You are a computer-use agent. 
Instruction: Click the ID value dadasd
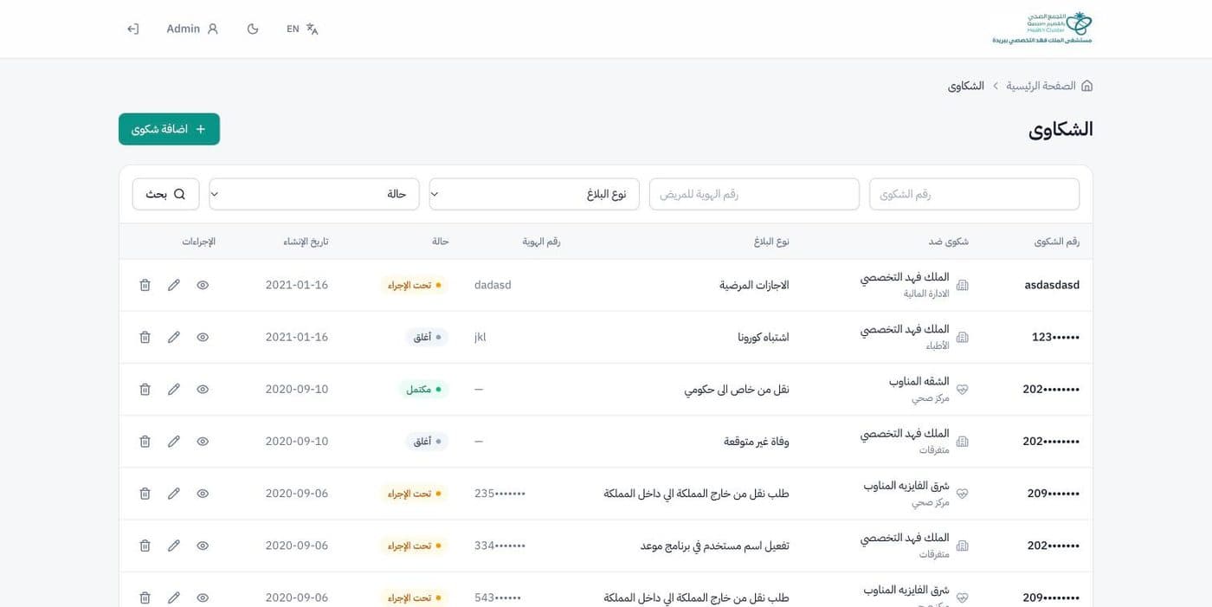493,285
